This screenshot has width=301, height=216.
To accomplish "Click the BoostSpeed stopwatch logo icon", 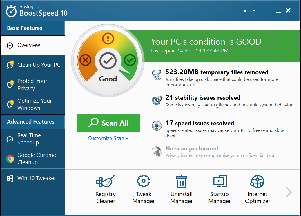I will 11,11.
